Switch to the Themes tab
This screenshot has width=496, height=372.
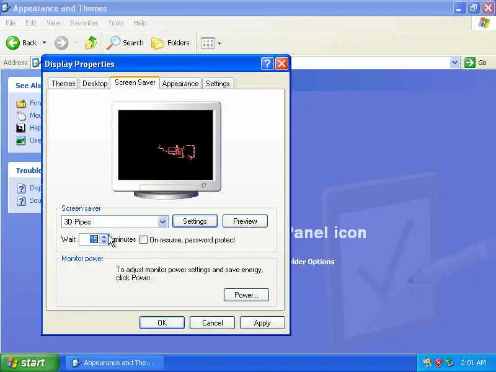63,84
